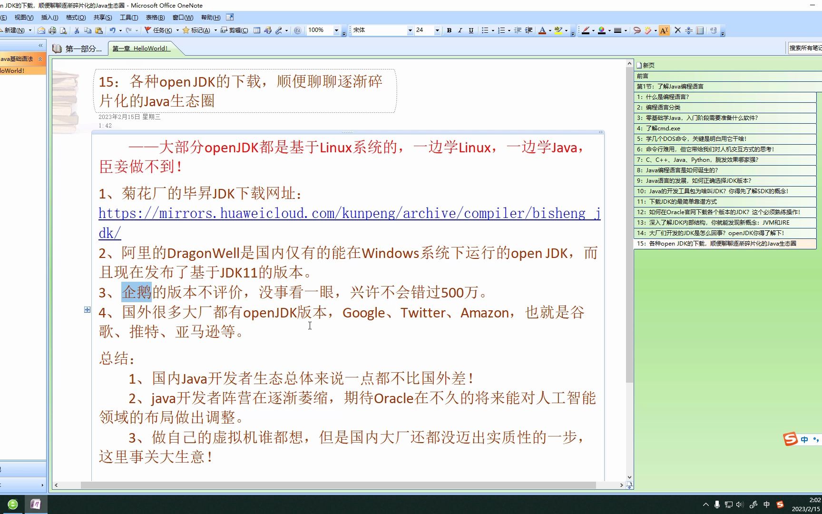The height and width of the screenshot is (514, 822).
Task: Open the zoom percentage 100% dropdown
Action: [x=336, y=30]
